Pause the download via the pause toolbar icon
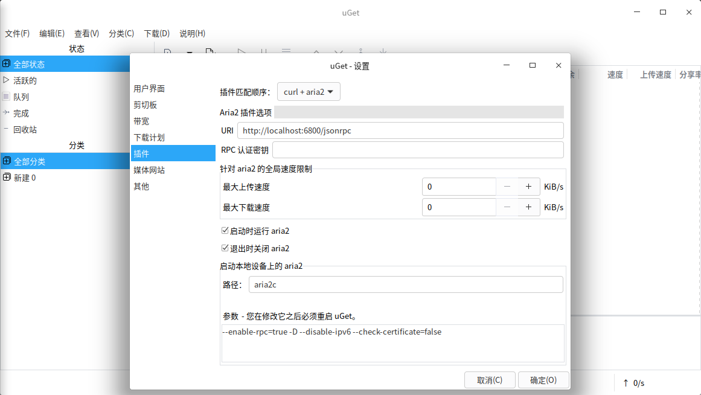This screenshot has height=395, width=701. [x=263, y=53]
